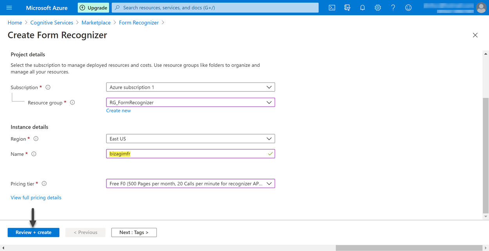This screenshot has height=251, width=489.
Task: Click the horizontal scrollbar left arrow
Action: point(4,248)
